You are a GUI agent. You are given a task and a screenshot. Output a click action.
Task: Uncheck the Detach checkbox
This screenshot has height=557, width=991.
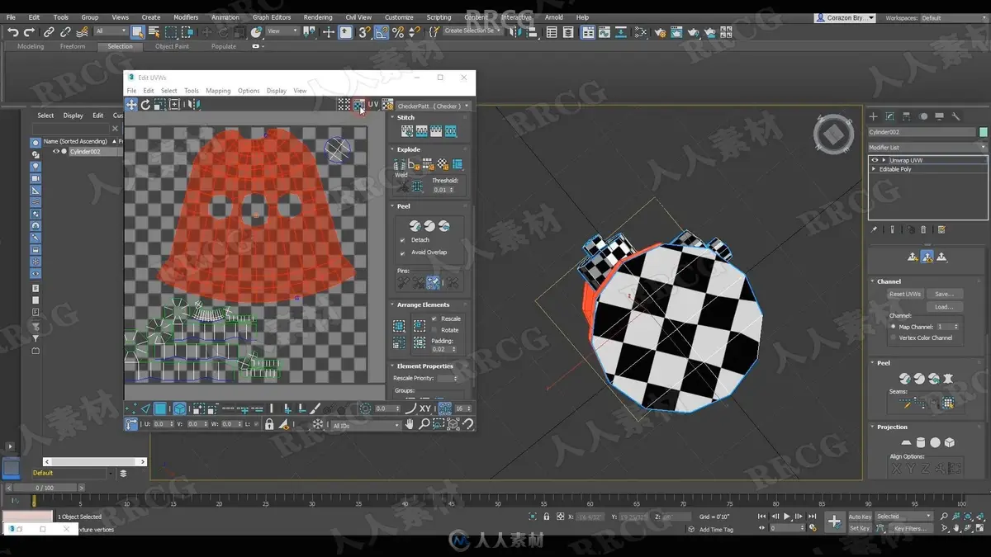[x=403, y=240]
